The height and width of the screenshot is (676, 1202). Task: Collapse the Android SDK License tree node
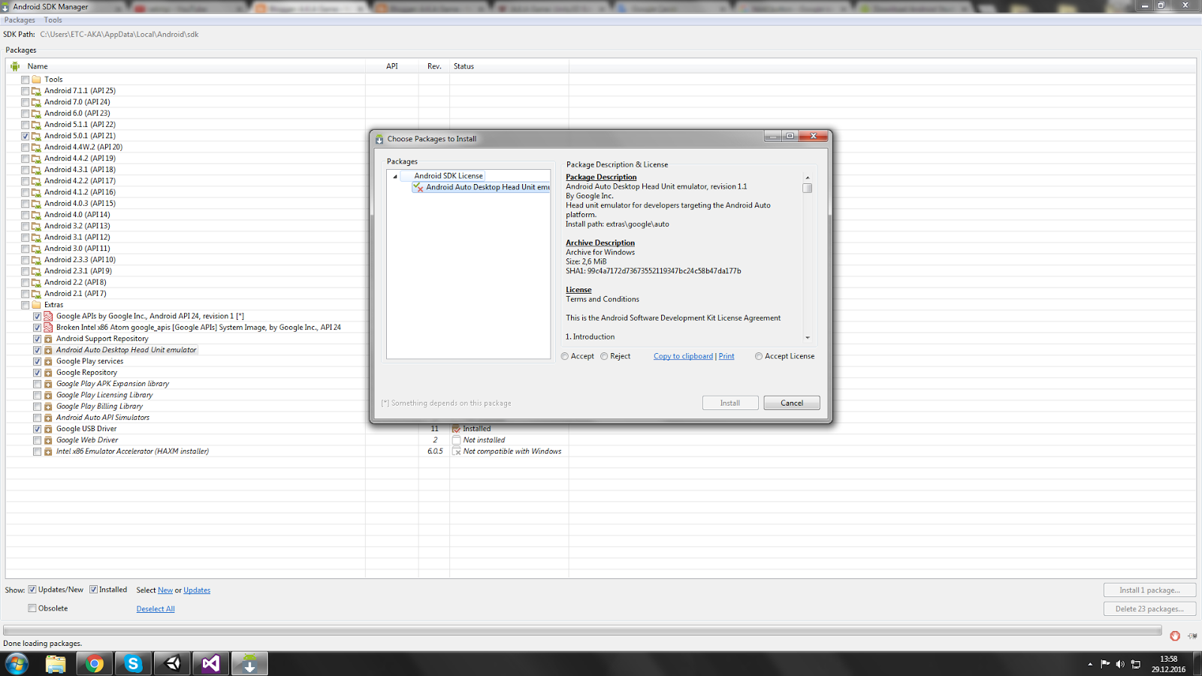[395, 177]
